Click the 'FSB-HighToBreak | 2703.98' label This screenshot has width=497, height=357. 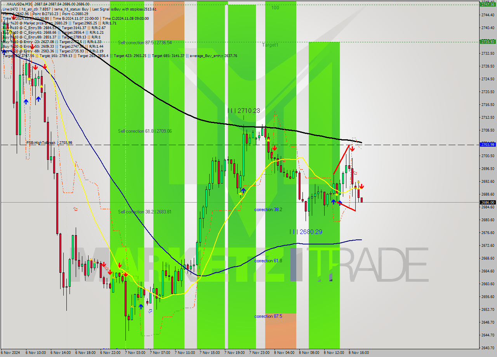click(x=49, y=143)
